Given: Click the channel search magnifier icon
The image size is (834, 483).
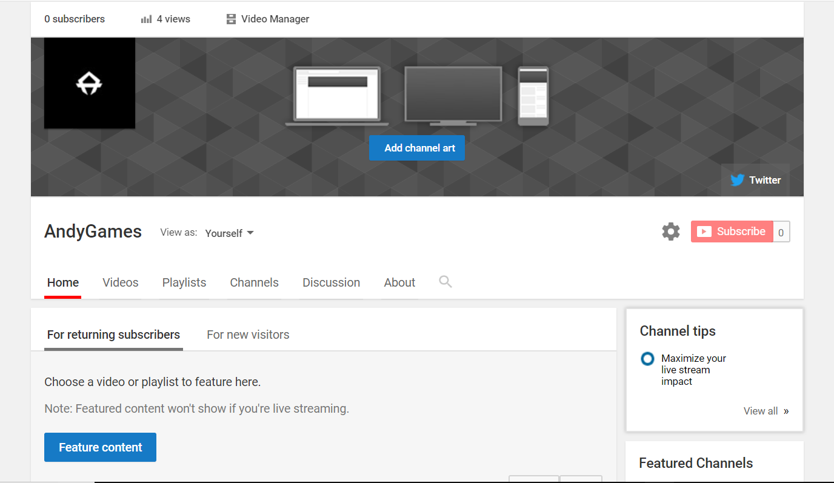Looking at the screenshot, I should point(445,282).
